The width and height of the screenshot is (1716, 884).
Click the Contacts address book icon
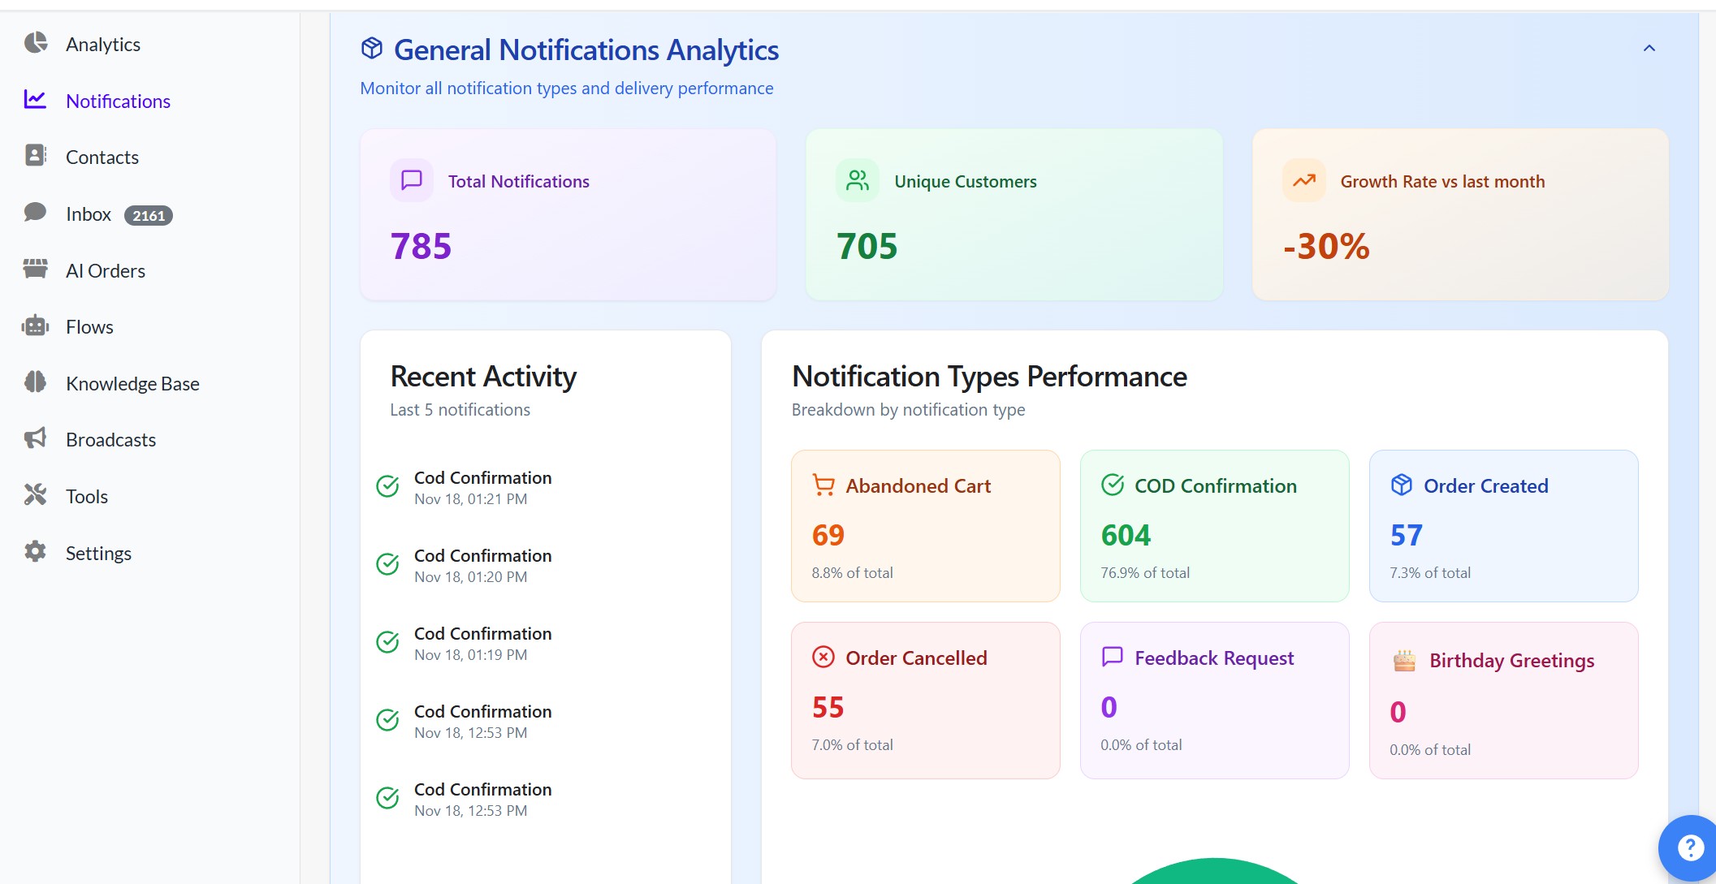(x=36, y=156)
